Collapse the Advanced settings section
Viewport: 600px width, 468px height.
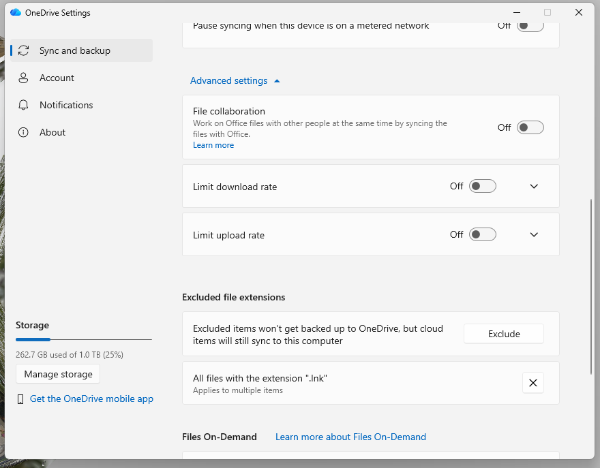tap(235, 80)
